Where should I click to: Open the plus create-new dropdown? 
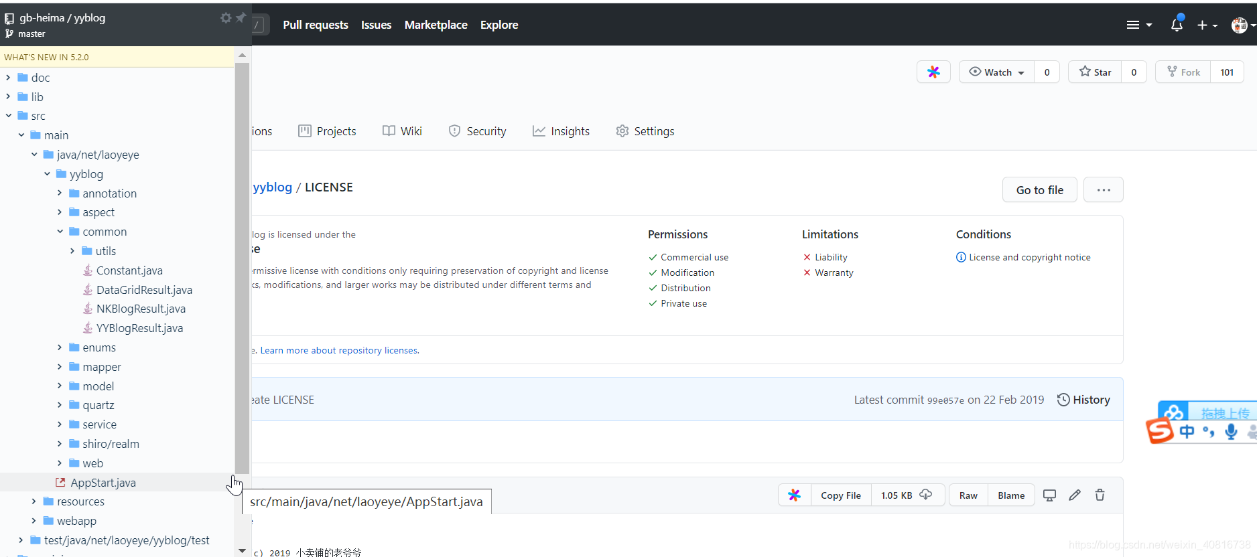coord(1207,25)
